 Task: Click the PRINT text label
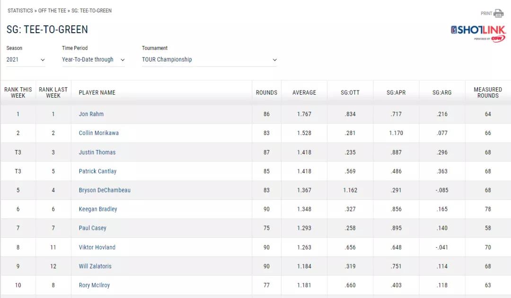[x=486, y=13]
